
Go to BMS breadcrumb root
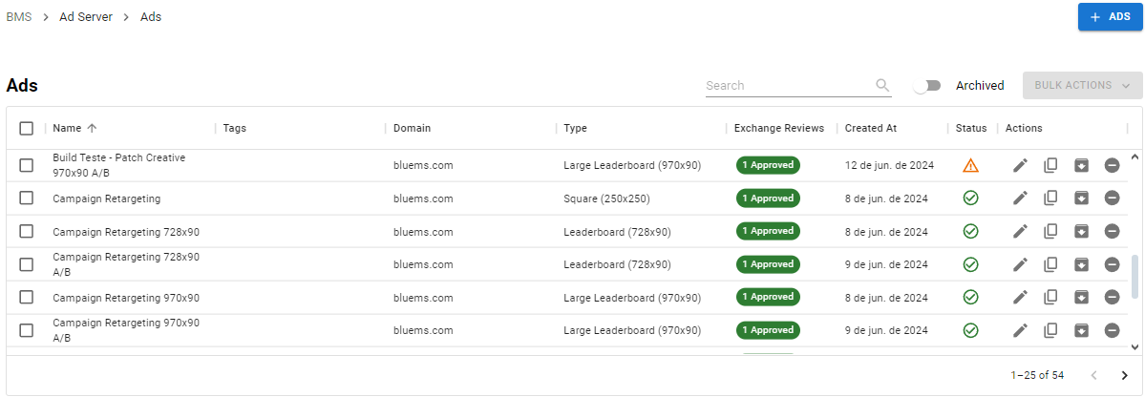(18, 17)
